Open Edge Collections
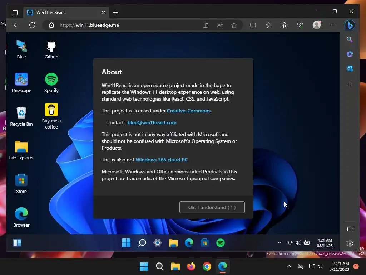 (285, 25)
